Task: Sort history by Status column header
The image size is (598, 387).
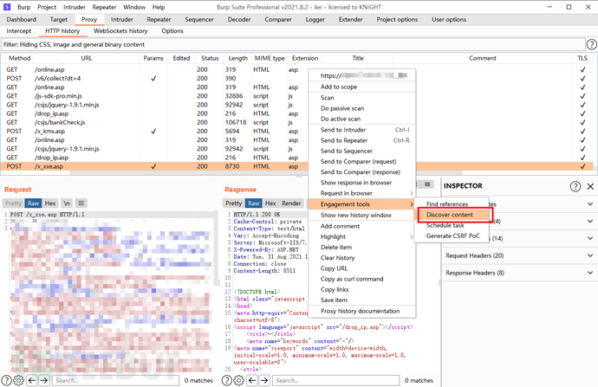Action: [x=210, y=58]
